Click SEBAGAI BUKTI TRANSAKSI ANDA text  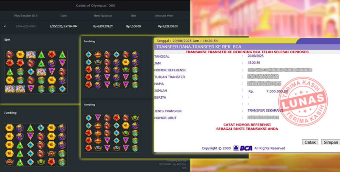pyautogui.click(x=247, y=129)
